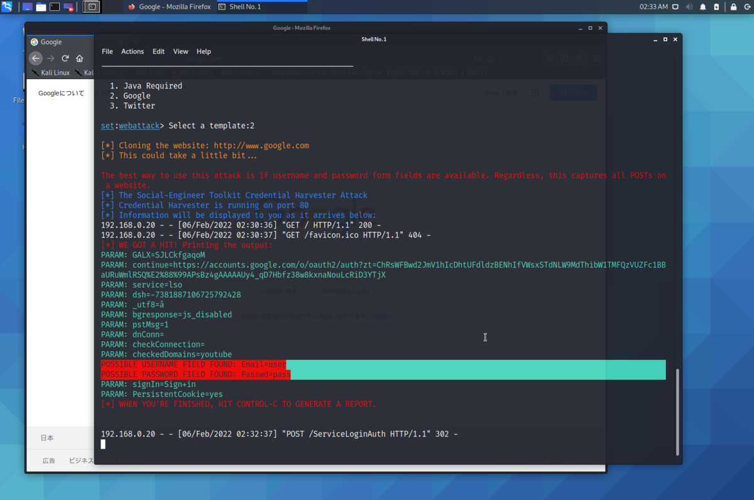Click the '2. Google' template line
Image resolution: width=754 pixels, height=500 pixels.
(130, 96)
